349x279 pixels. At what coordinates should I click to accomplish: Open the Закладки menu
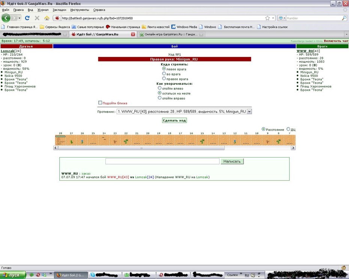[59, 10]
